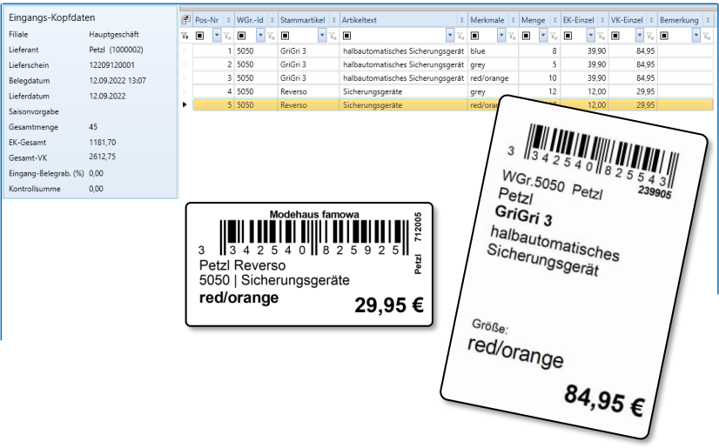The image size is (719, 448).
Task: Click the filter operator icon in Bemerkung filter cell
Action: click(x=664, y=36)
